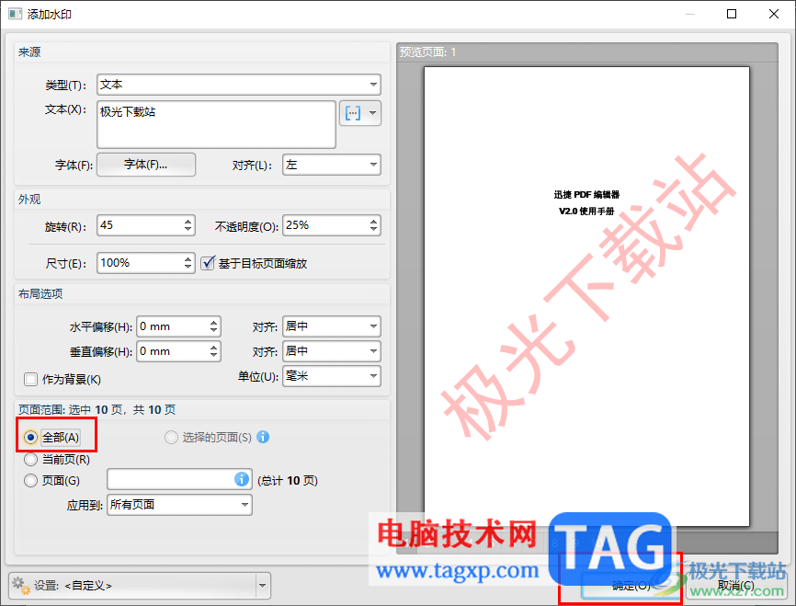This screenshot has width=796, height=606.
Task: Click the 添加水印 window title icon
Action: pyautogui.click(x=16, y=14)
